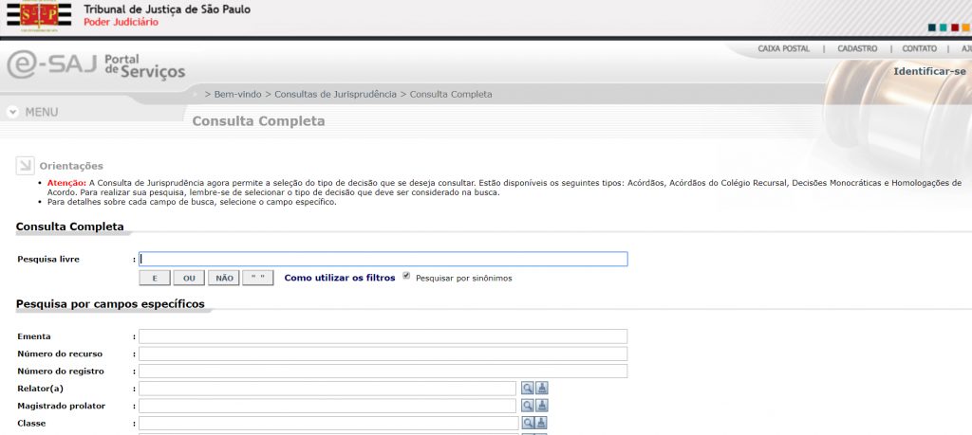Click the Orientações heading text
The width and height of the screenshot is (972, 435).
[x=71, y=166]
